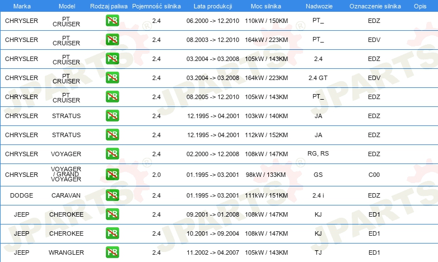The image size is (438, 262).
Task: Click the Pojemność silnika column header
Action: [156, 6]
